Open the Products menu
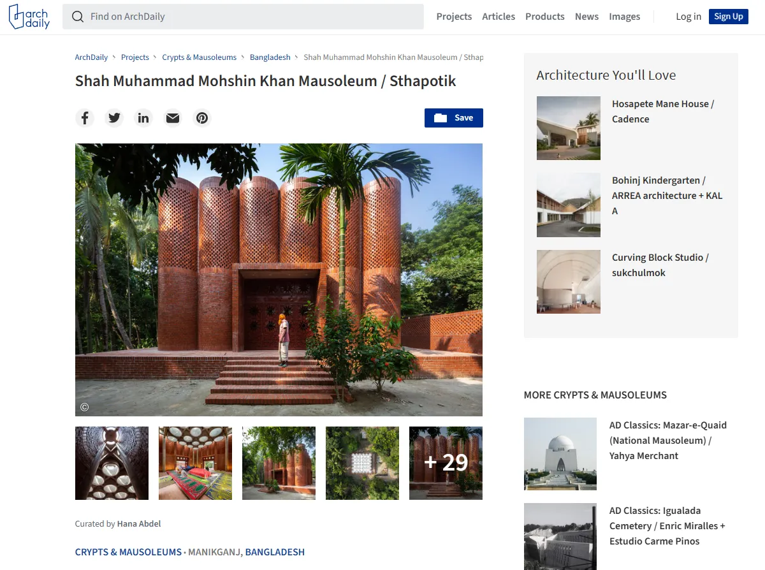The image size is (765, 570). (x=545, y=17)
